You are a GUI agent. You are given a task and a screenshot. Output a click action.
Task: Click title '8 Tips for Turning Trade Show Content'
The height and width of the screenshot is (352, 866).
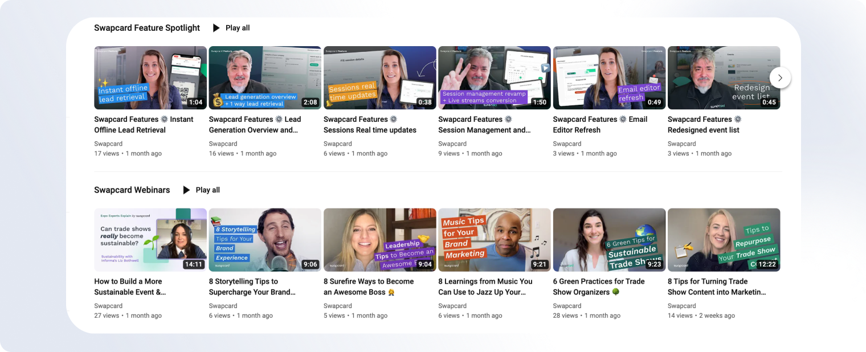tap(717, 286)
